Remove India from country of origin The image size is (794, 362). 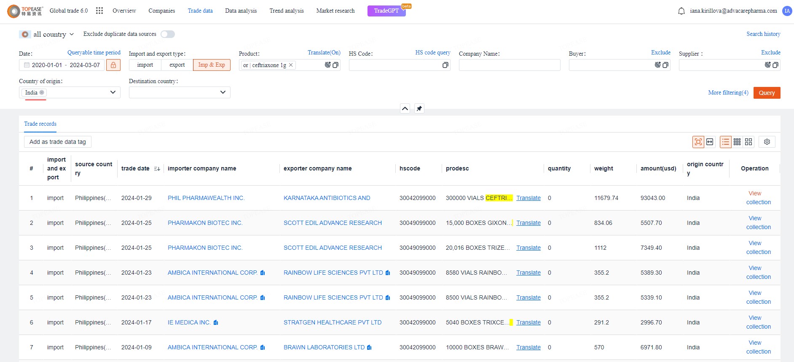(42, 92)
